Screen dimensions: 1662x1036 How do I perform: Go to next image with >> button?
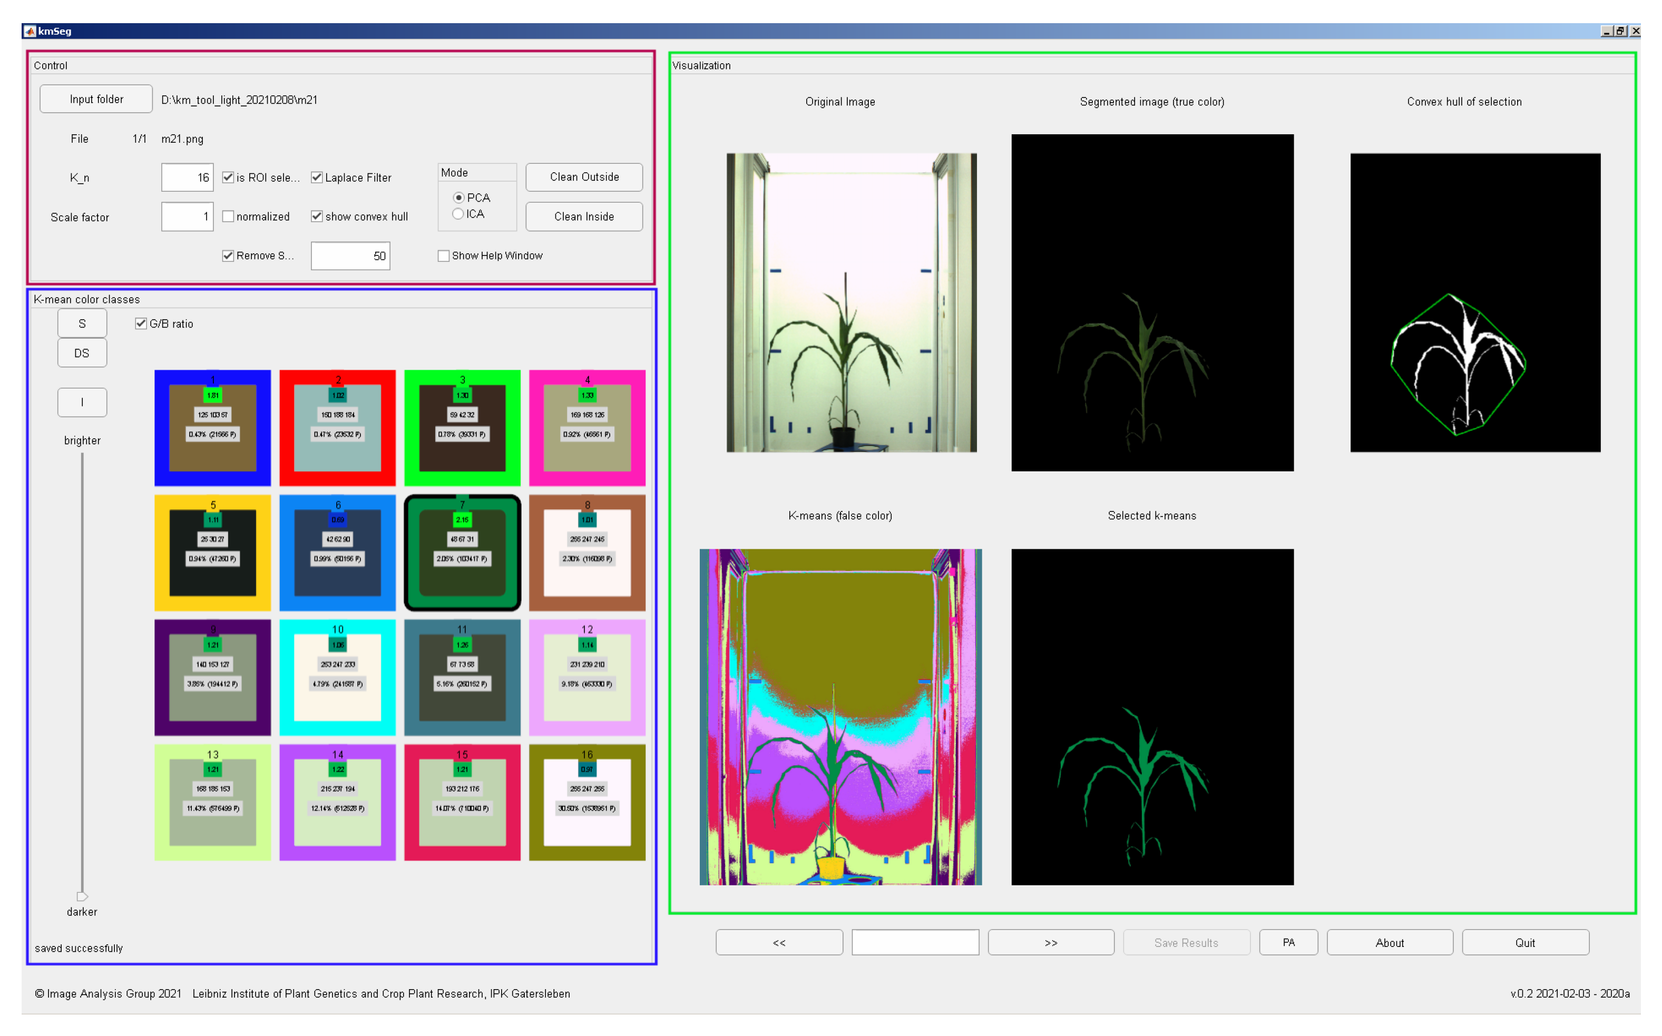click(x=1050, y=942)
